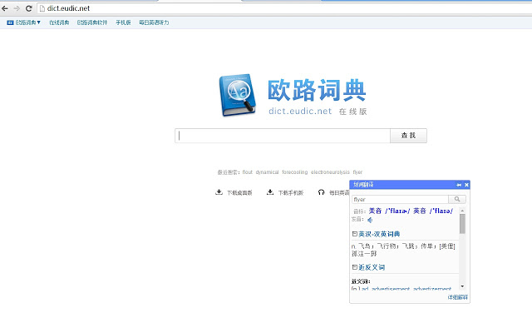Click the popup vertical scrollbar thumb
Viewport: 532px width, 333px height.
(x=462, y=224)
